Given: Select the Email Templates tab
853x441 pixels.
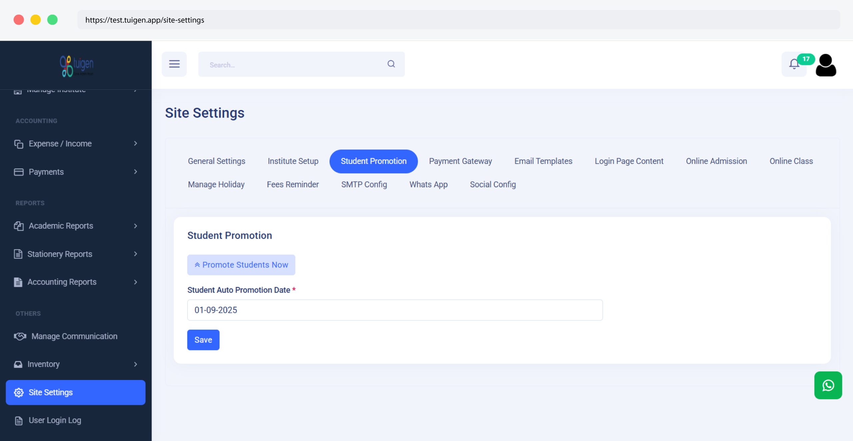Looking at the screenshot, I should [543, 161].
